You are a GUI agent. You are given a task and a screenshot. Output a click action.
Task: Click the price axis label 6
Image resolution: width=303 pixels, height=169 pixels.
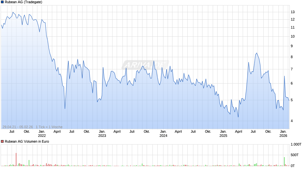point(292,84)
